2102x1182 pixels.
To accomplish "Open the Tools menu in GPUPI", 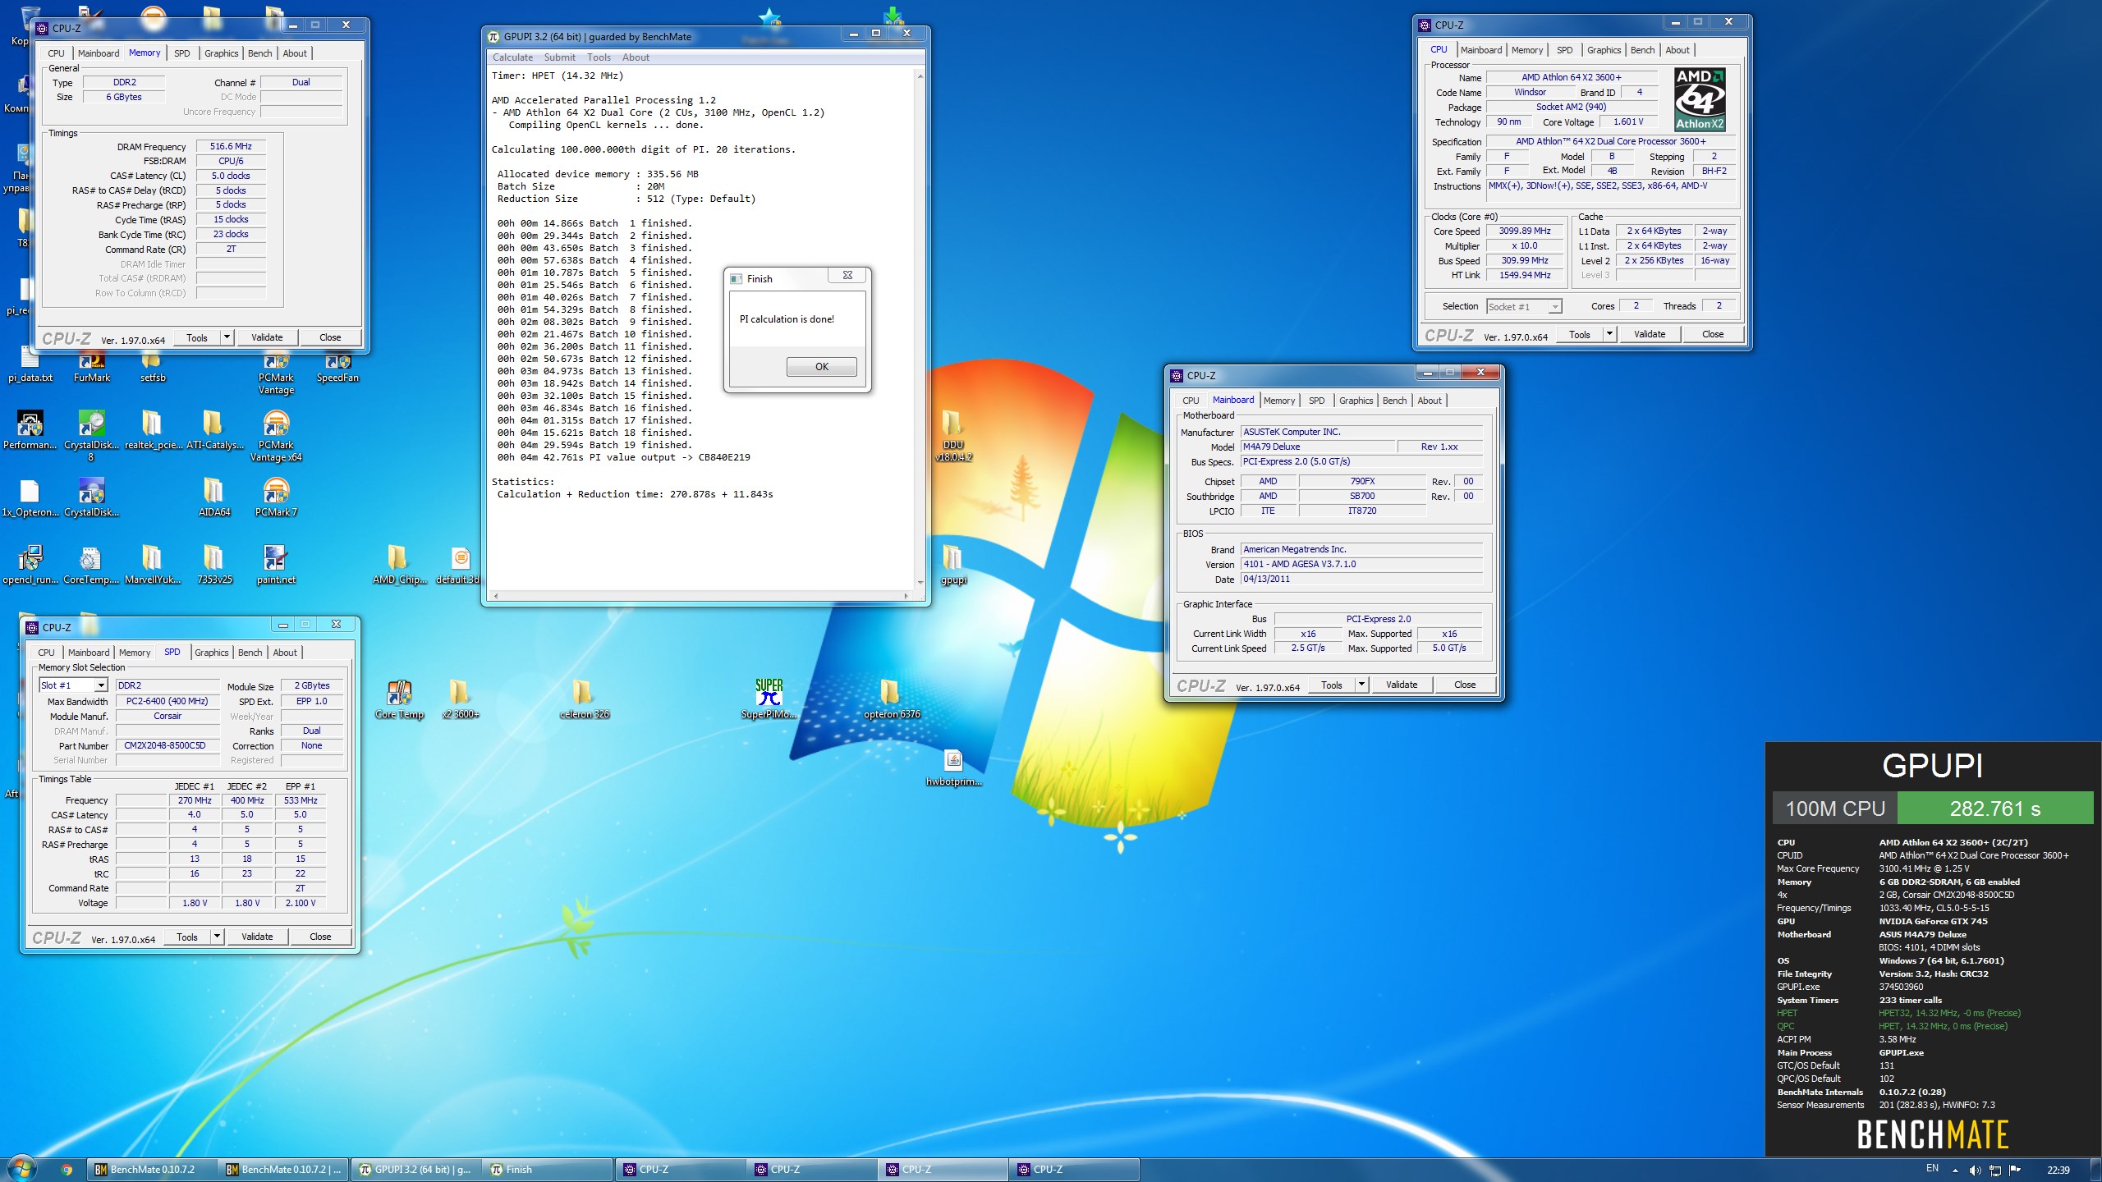I will 599,57.
